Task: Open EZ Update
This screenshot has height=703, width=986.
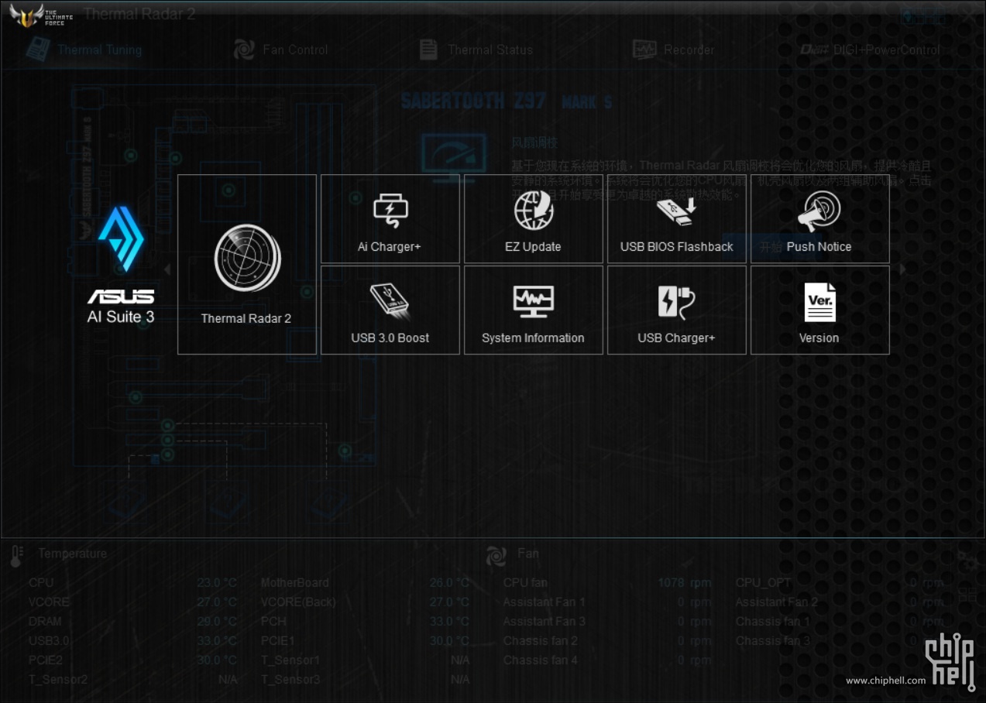Action: pos(534,219)
